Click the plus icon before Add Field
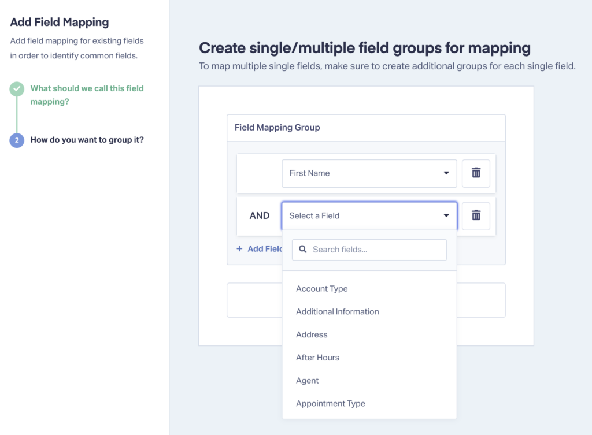The image size is (592, 435). pyautogui.click(x=239, y=249)
